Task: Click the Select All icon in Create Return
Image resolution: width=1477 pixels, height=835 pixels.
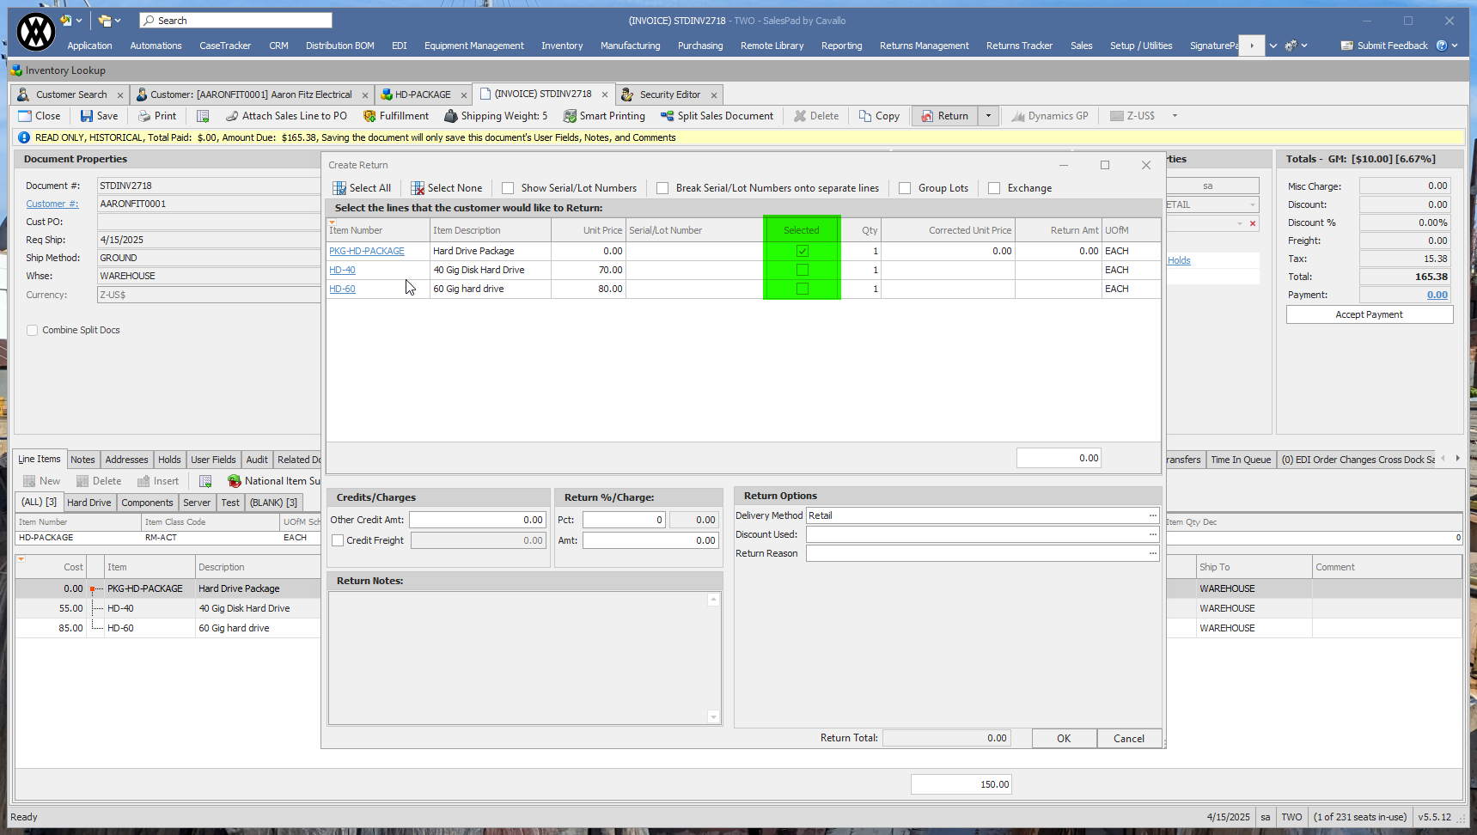Action: [x=339, y=188]
